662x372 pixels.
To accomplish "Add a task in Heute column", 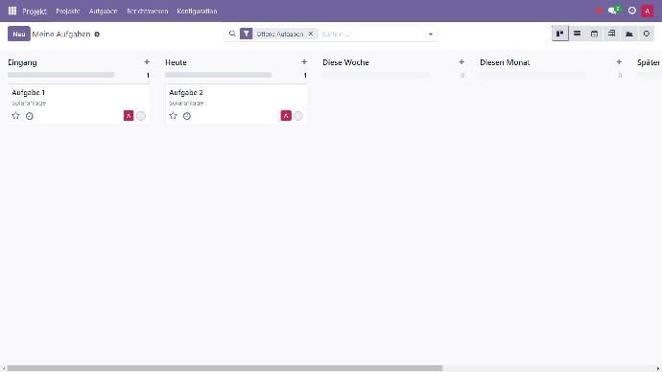I will (304, 62).
